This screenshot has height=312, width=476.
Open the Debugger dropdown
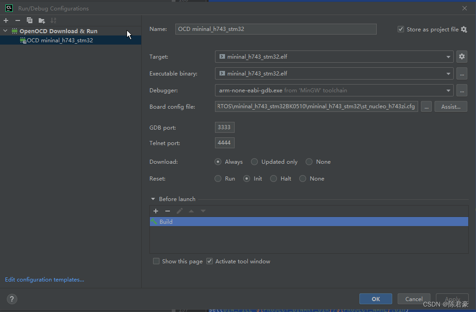pyautogui.click(x=448, y=91)
